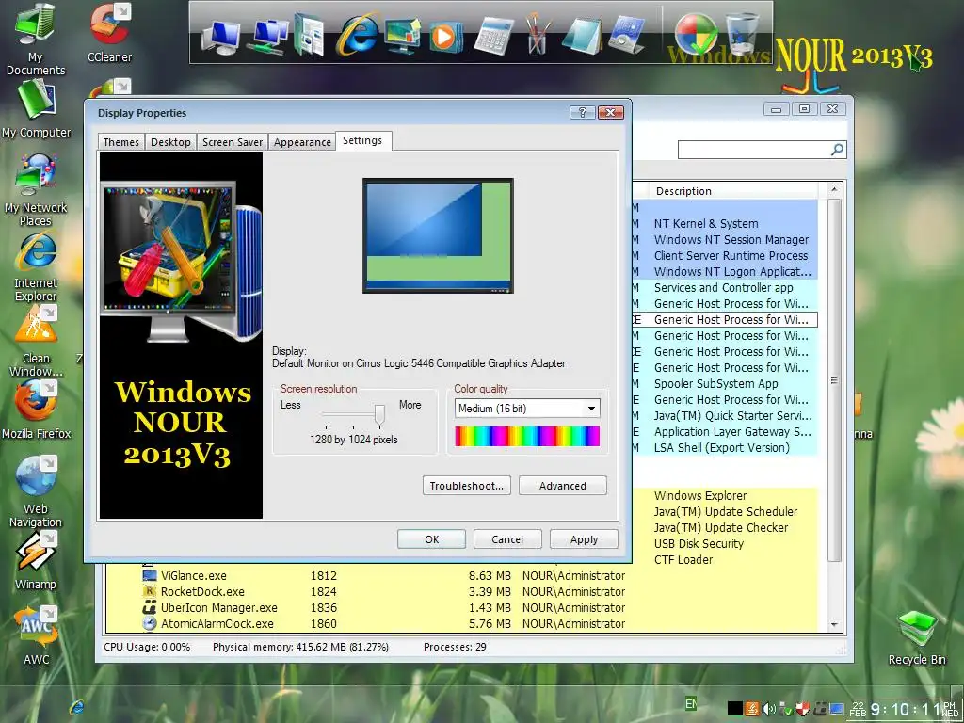Click the Troubleshoot... button

467,486
